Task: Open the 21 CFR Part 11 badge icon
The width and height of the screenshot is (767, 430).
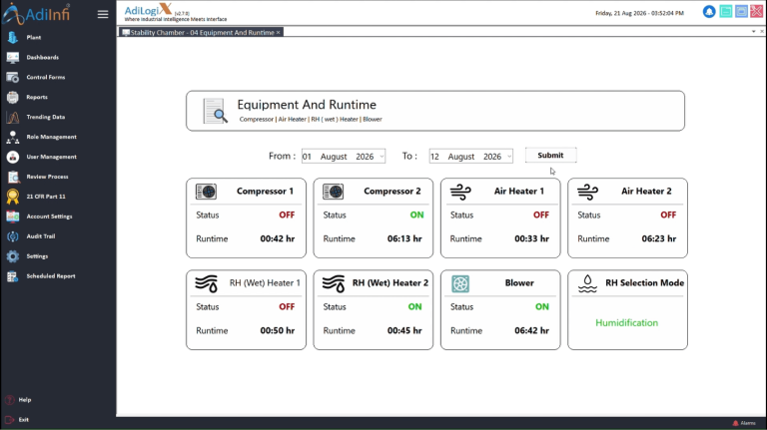Action: click(13, 197)
